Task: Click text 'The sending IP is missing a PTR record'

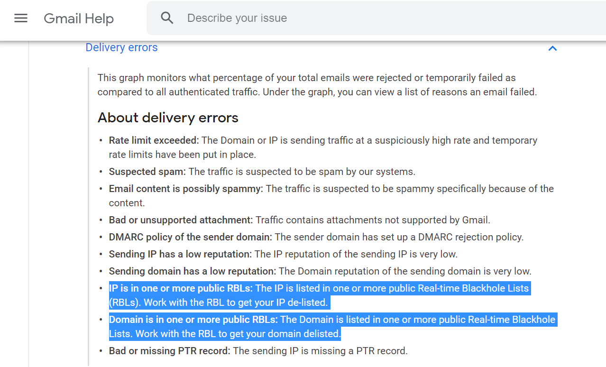Action: (x=320, y=351)
